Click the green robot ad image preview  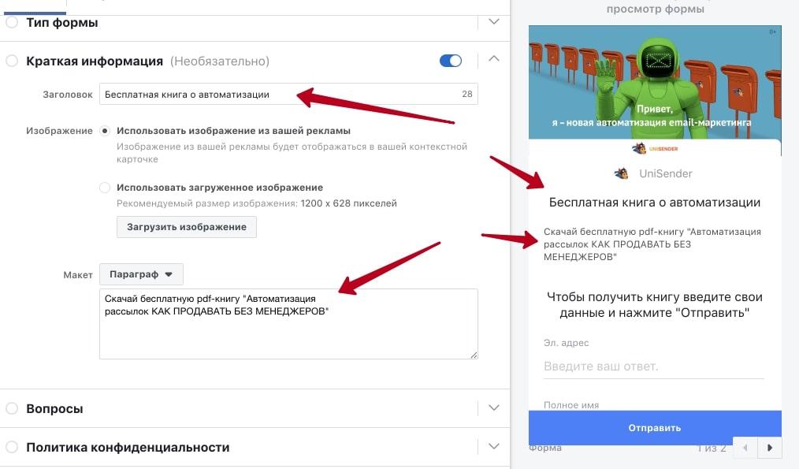click(x=655, y=82)
